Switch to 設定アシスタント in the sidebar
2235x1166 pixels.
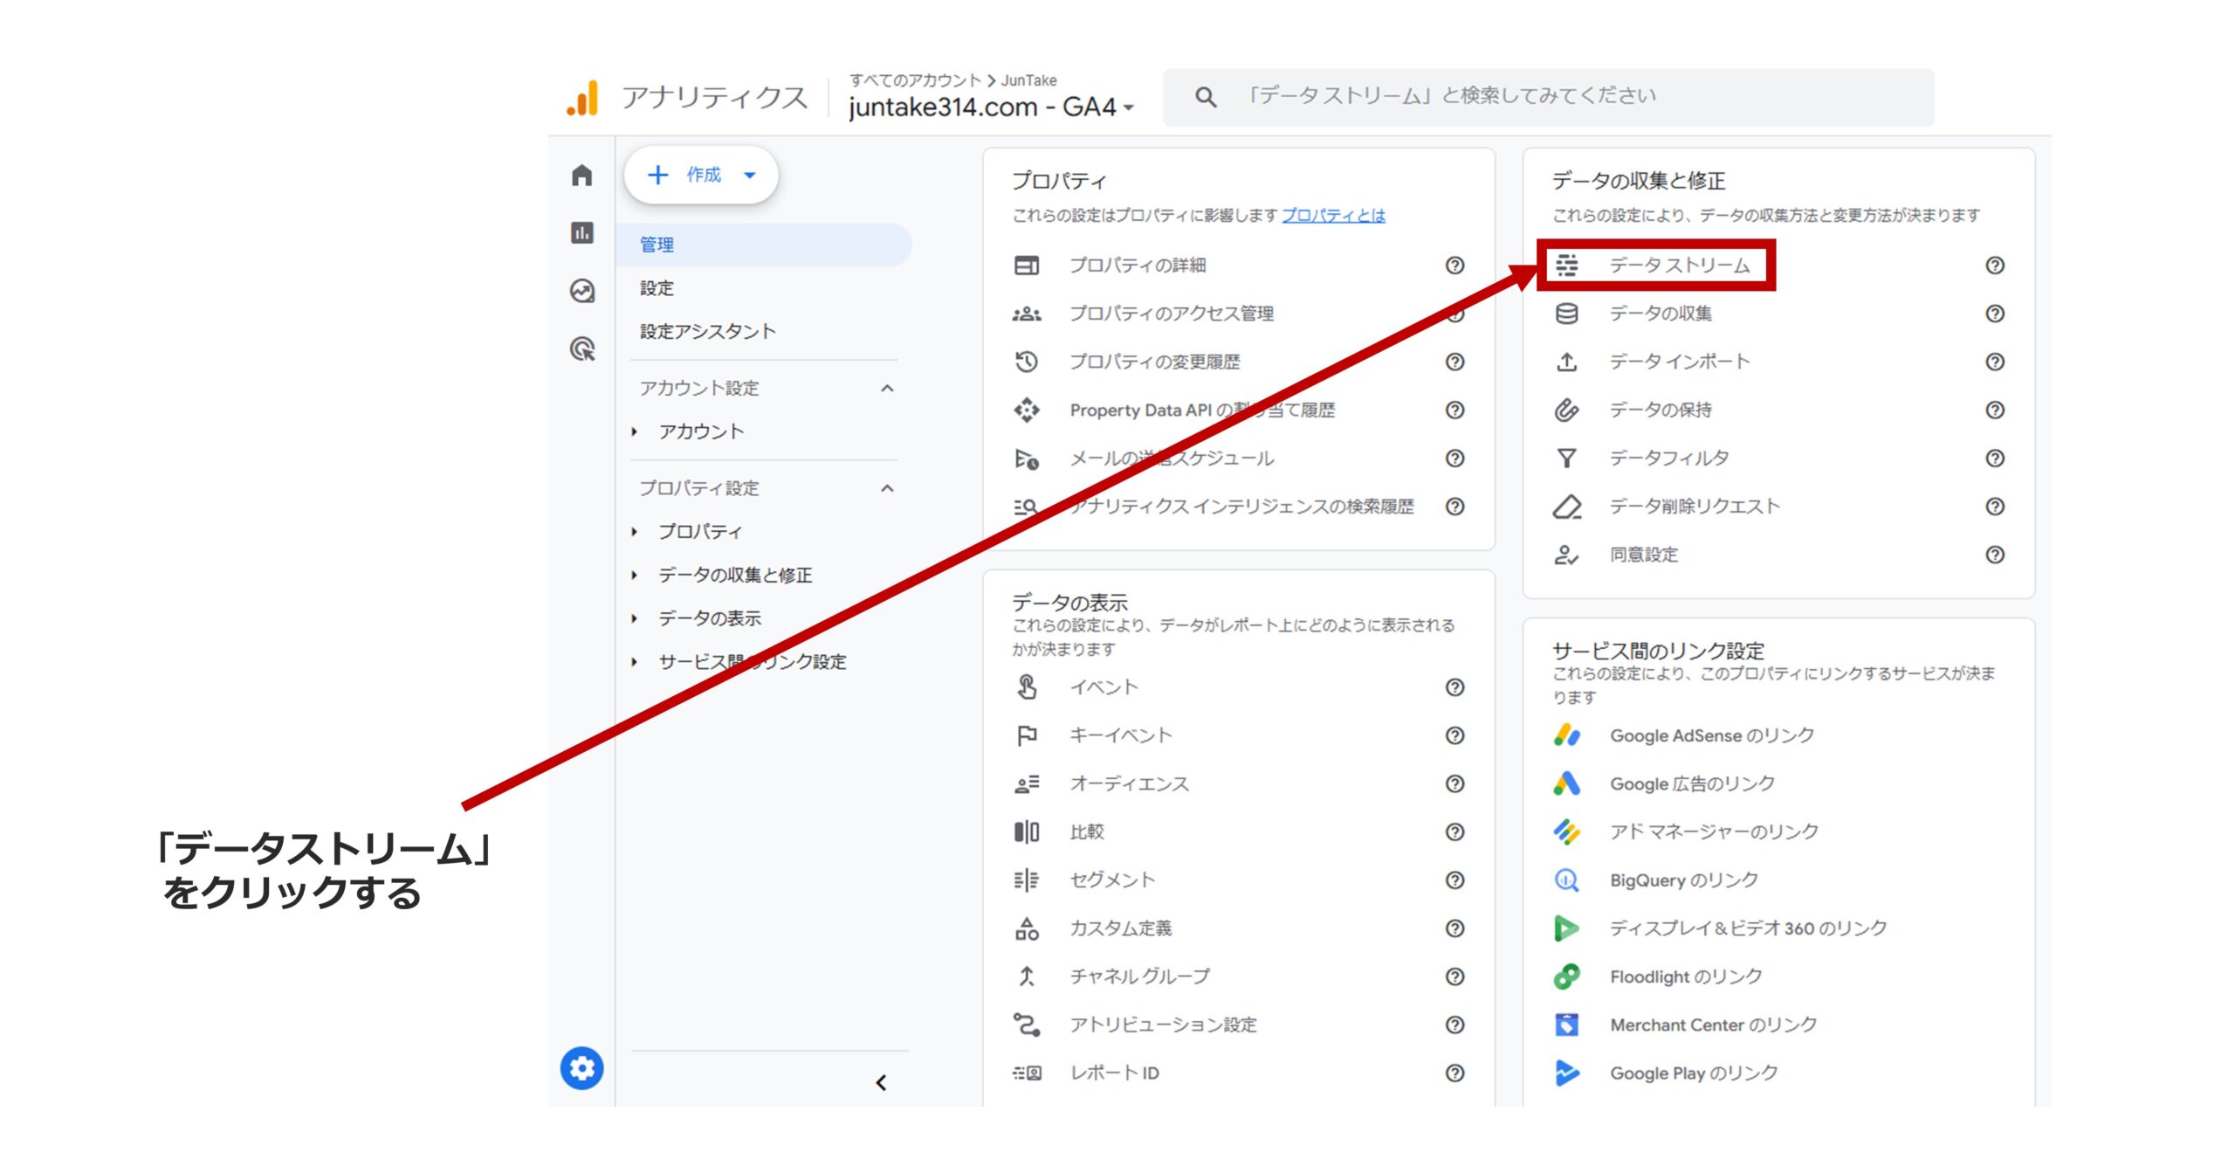coord(707,331)
